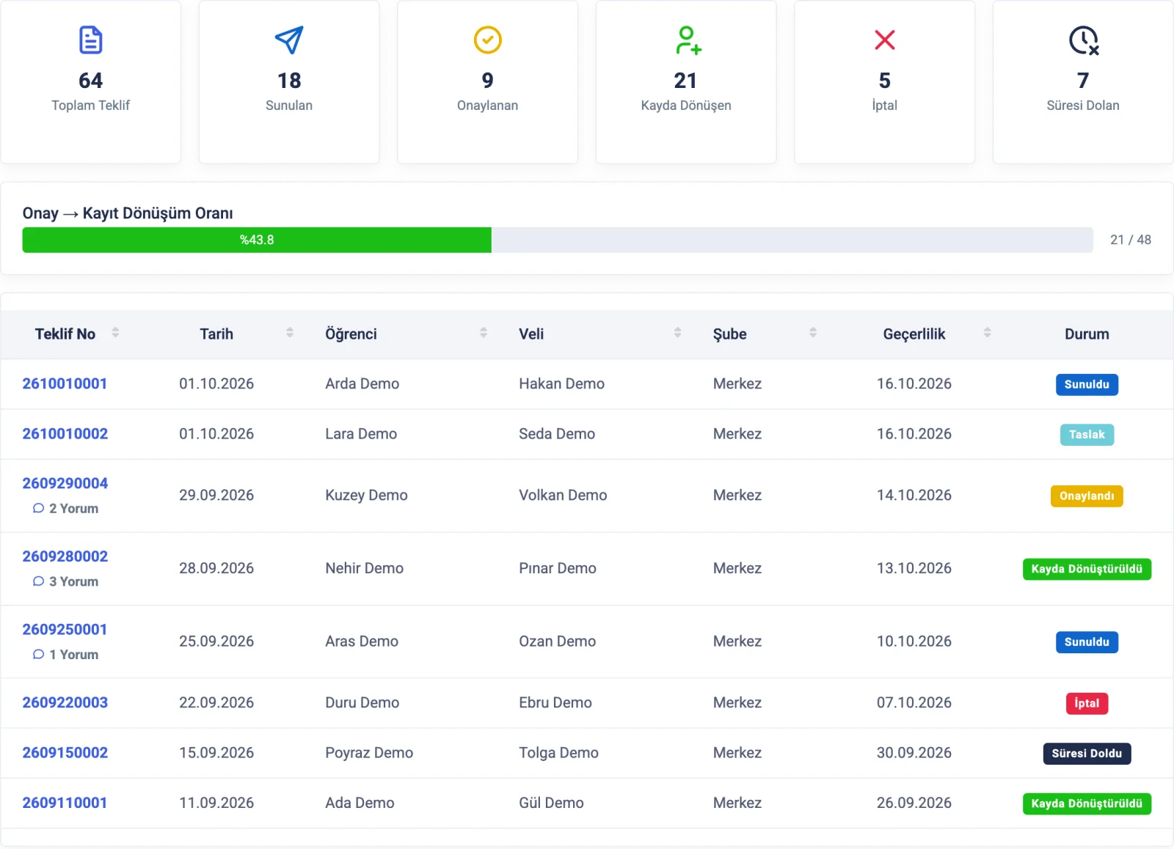This screenshot has height=849, width=1174.
Task: Click the Kayda Dönüşen user-plus icon
Action: (688, 40)
